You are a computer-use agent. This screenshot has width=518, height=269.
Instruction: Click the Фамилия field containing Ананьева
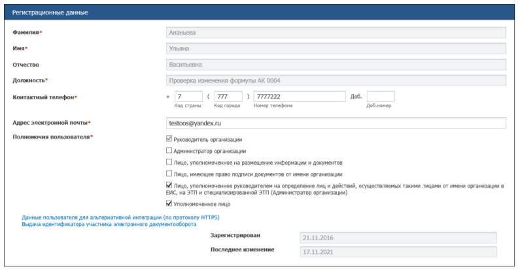[x=336, y=32]
